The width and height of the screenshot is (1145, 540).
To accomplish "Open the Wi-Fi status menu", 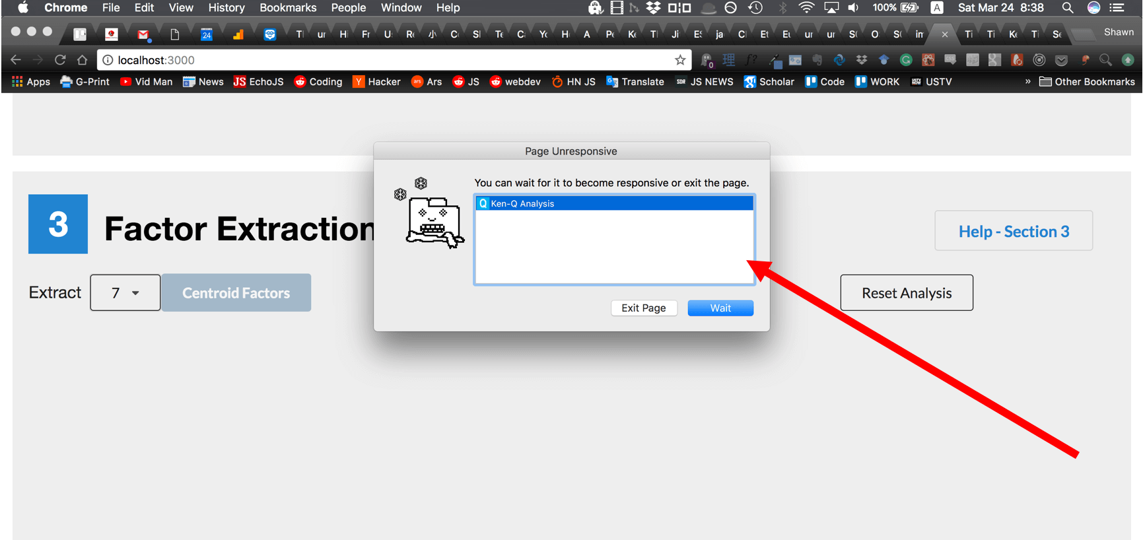I will point(806,8).
